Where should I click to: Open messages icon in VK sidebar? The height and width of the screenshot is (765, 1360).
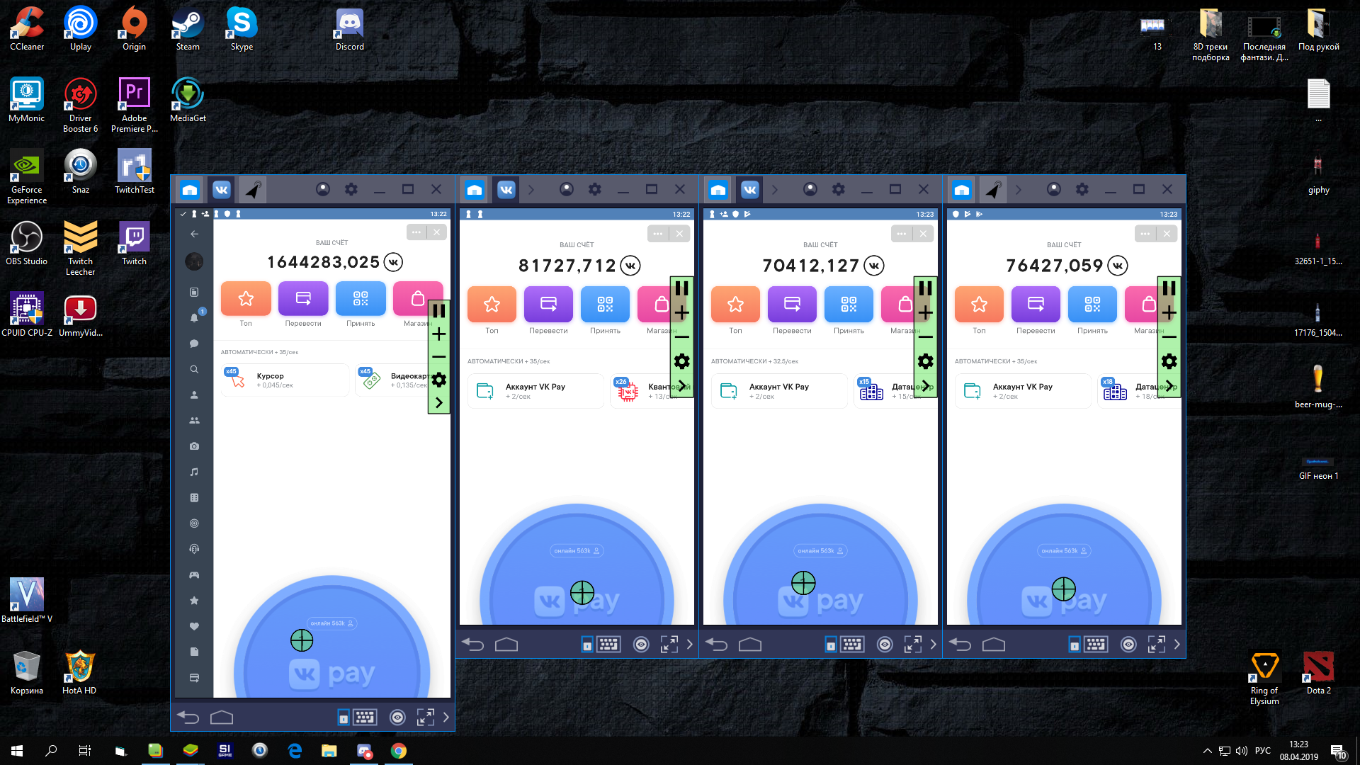[194, 344]
